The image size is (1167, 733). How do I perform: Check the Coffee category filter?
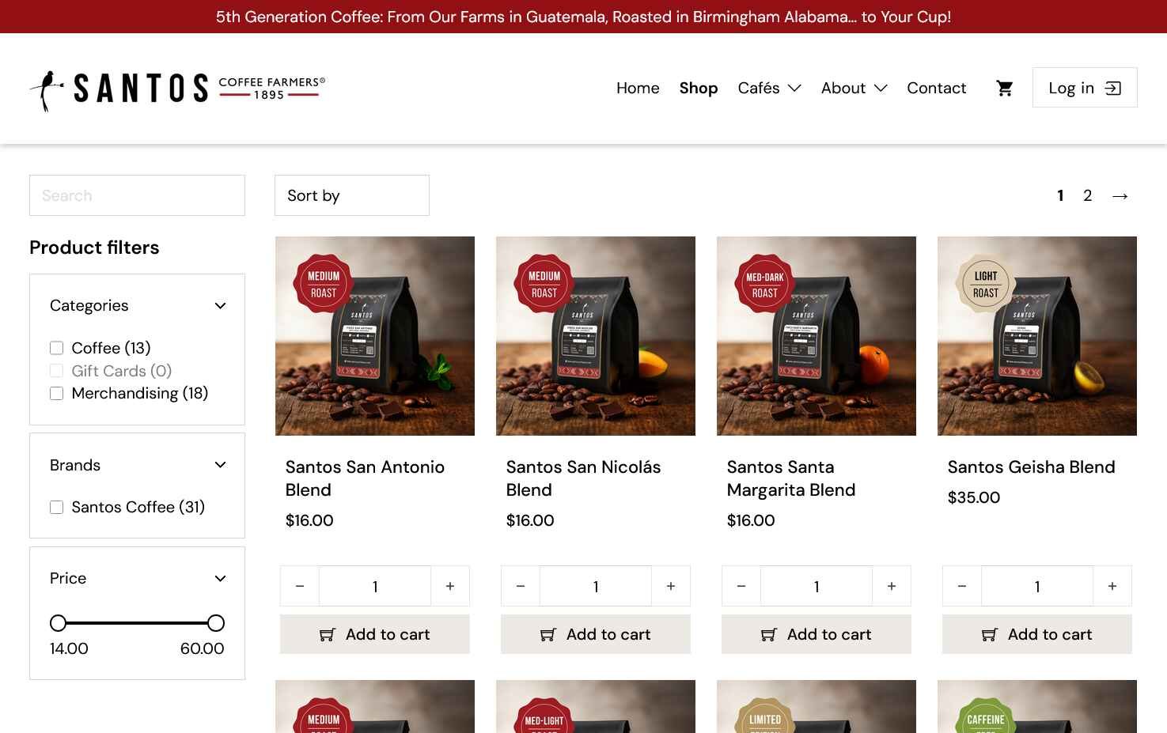tap(57, 348)
